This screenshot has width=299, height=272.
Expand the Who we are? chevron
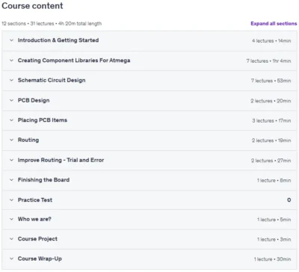click(x=11, y=219)
